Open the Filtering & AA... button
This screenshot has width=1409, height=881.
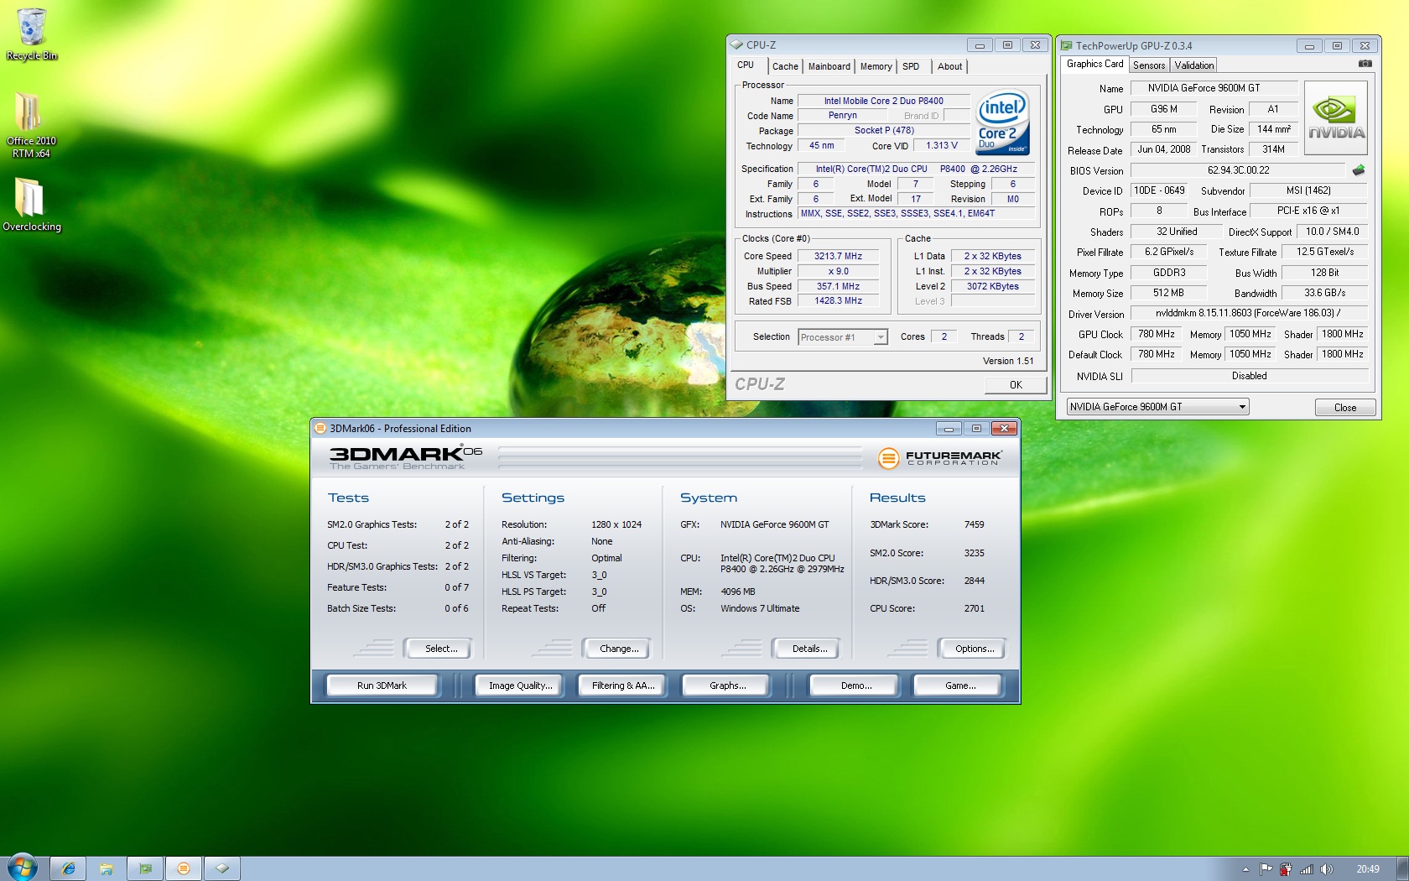click(x=622, y=686)
